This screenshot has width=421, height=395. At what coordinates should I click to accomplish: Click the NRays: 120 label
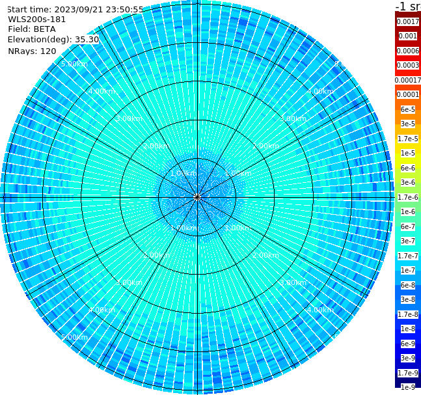(x=32, y=51)
